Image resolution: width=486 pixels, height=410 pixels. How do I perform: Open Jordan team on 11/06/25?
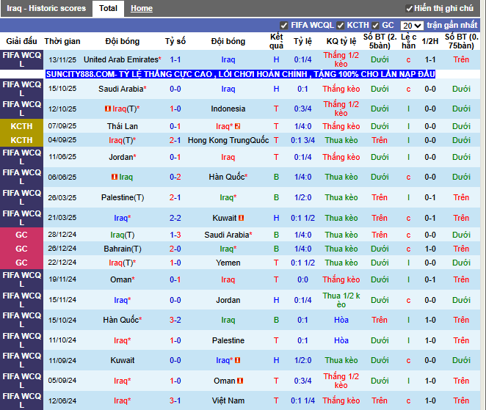121,157
